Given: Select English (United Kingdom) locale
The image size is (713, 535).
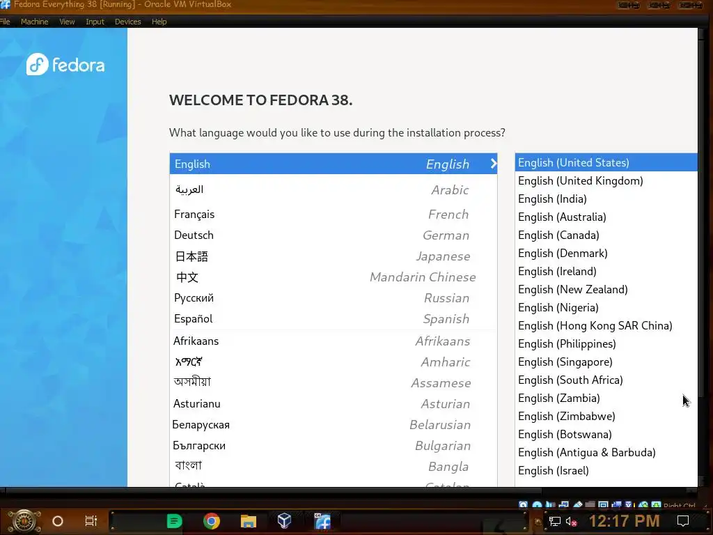Looking at the screenshot, I should (606, 180).
